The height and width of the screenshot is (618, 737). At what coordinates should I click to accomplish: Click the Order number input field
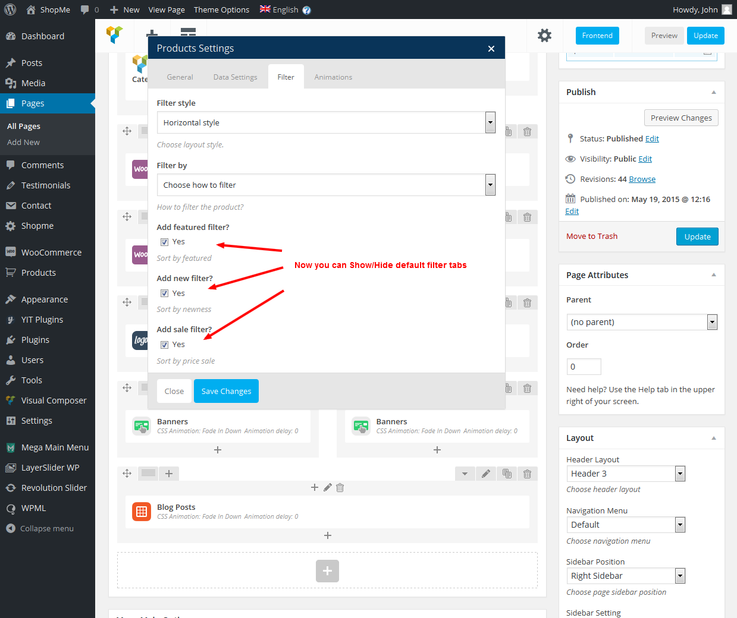point(584,367)
